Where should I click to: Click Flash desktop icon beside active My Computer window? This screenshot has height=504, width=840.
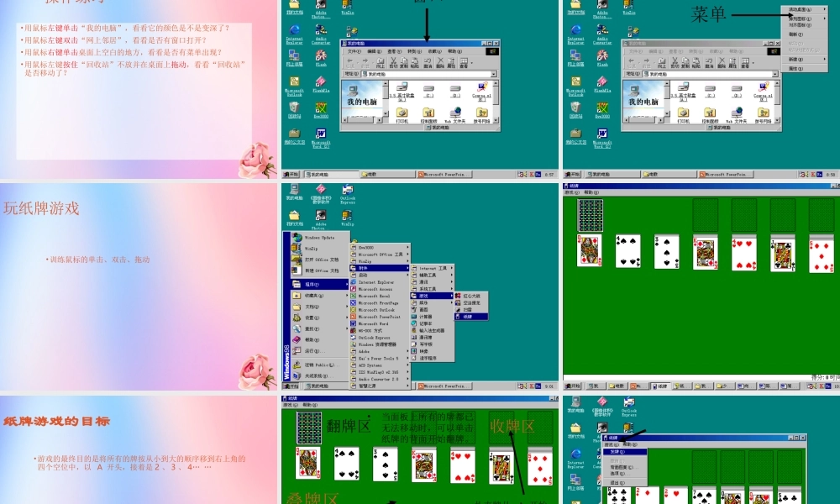click(x=321, y=57)
